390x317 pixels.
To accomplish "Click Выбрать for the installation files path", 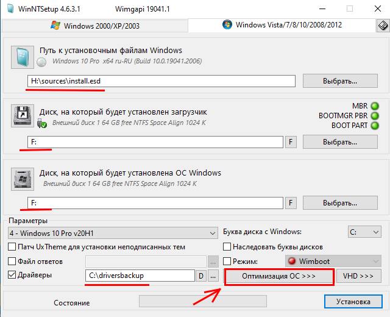I will 340,81.
